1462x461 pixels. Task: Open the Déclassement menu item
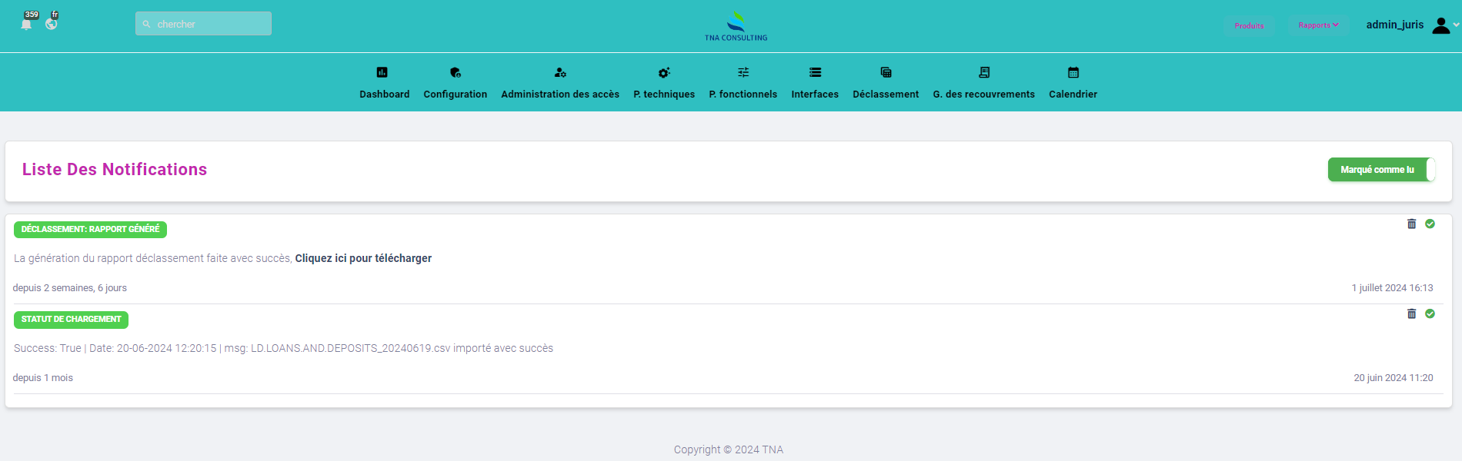point(885,94)
